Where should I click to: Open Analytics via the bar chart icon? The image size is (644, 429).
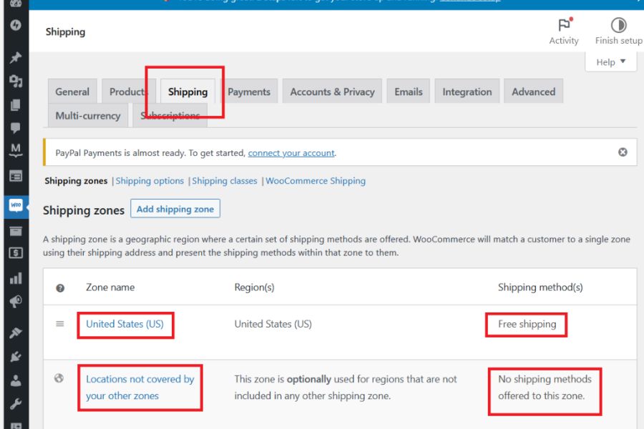pyautogui.click(x=16, y=279)
